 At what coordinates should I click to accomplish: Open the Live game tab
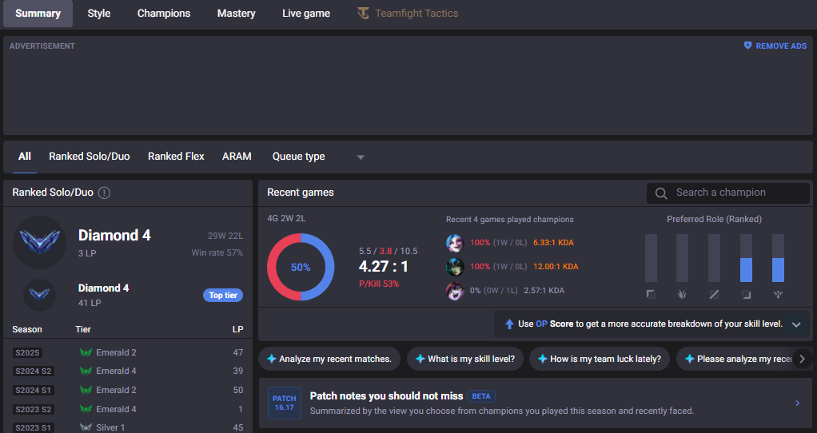[306, 14]
